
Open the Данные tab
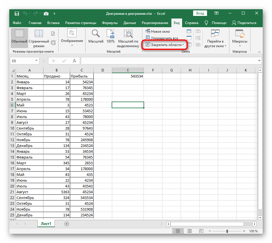(130, 23)
